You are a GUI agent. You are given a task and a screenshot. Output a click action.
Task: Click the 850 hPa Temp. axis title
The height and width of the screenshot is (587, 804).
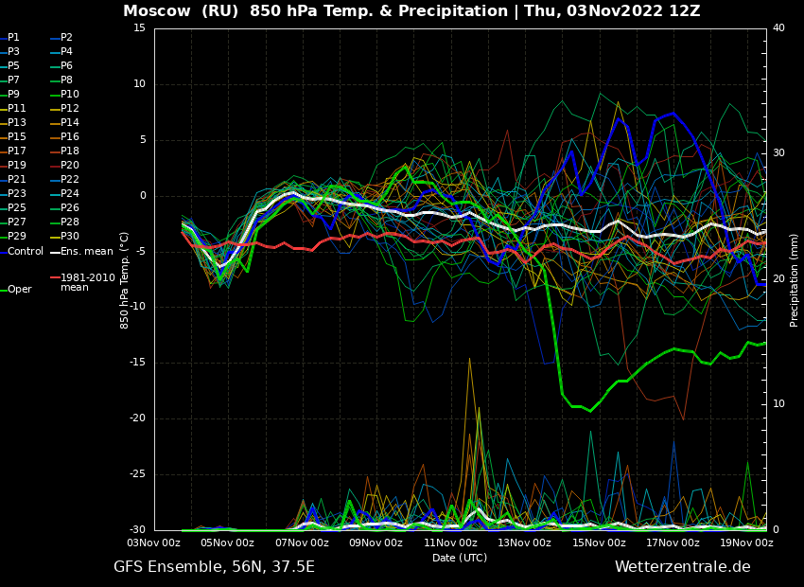(x=125, y=279)
